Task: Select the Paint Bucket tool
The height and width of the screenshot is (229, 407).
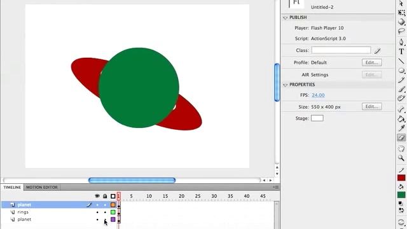Action: point(401,119)
